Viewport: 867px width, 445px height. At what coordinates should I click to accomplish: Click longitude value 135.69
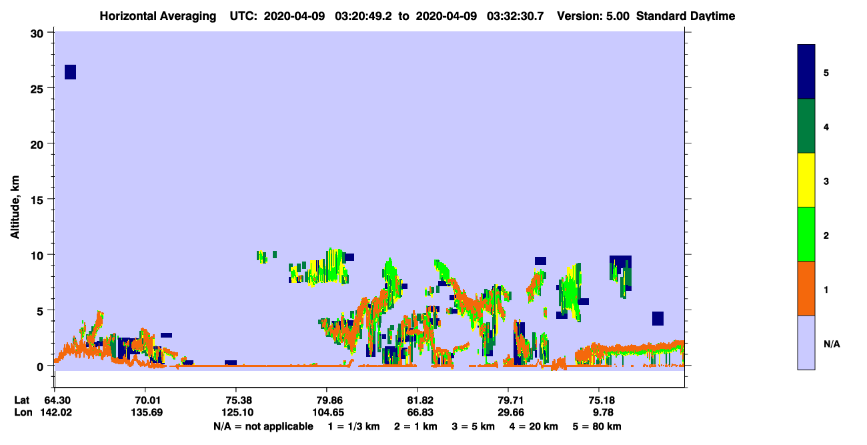pos(145,412)
